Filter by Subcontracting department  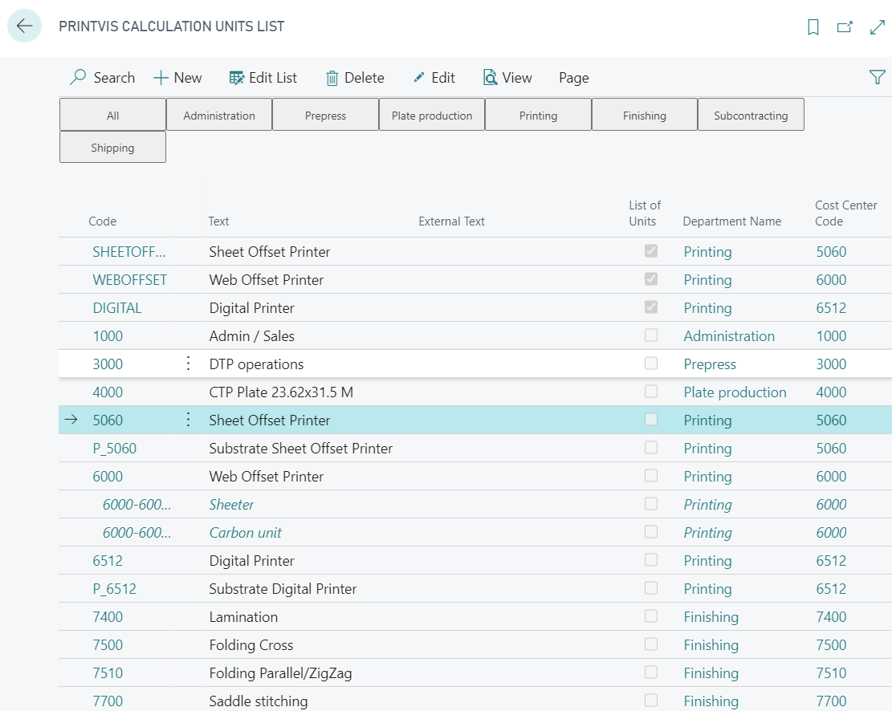pyautogui.click(x=751, y=115)
